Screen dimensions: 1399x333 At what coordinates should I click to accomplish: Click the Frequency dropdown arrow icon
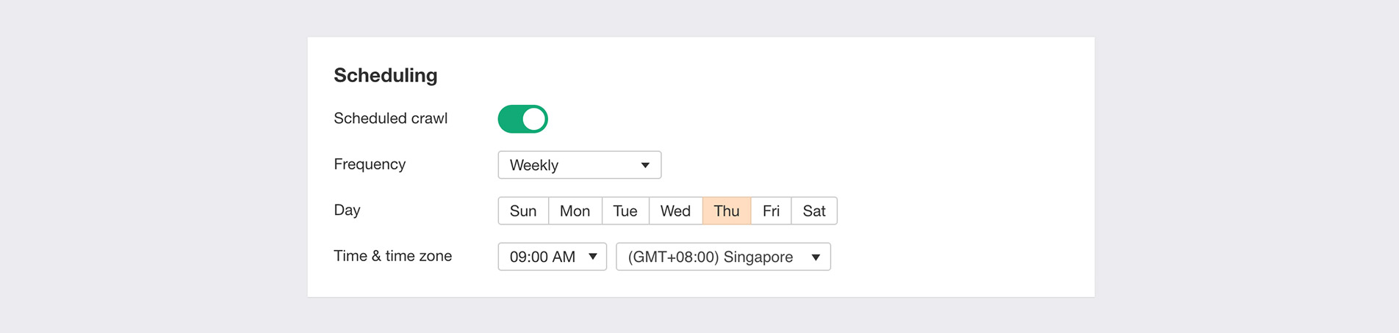(x=644, y=165)
